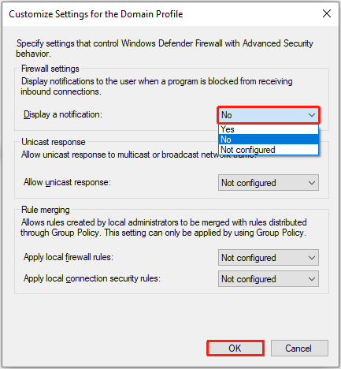Image resolution: width=341 pixels, height=369 pixels.
Task: Open the Allow unicast response combo box
Action: pyautogui.click(x=269, y=183)
